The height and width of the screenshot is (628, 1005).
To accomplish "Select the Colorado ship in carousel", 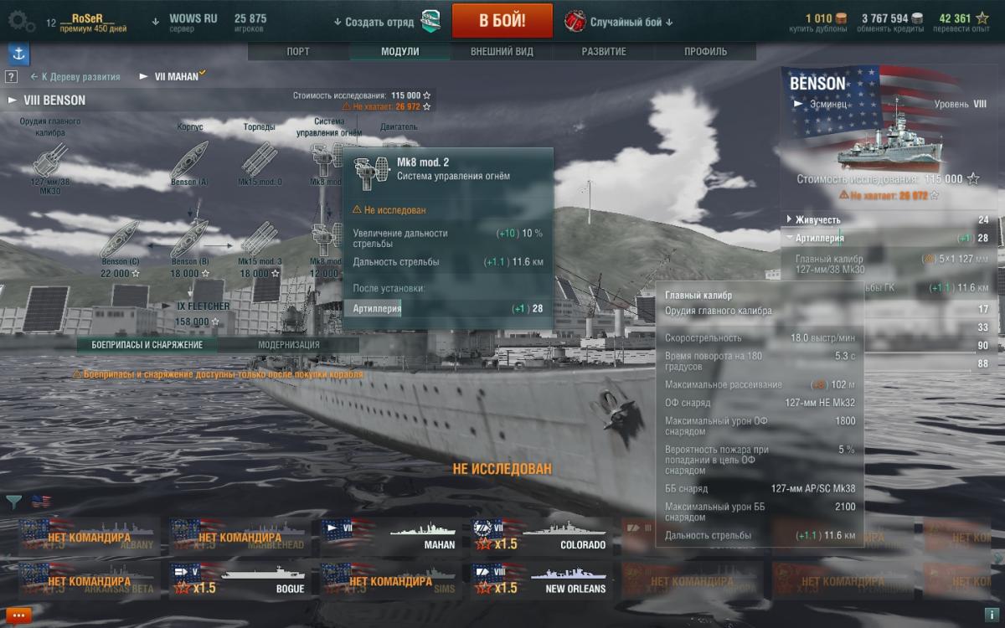I will tap(540, 534).
